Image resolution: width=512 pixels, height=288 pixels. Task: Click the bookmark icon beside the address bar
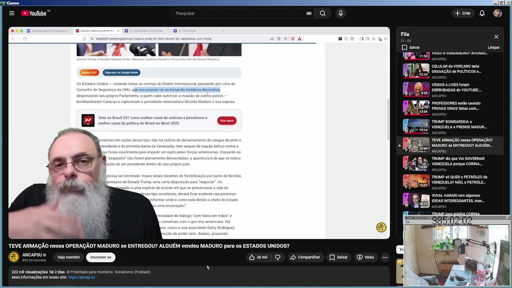[x=84, y=39]
